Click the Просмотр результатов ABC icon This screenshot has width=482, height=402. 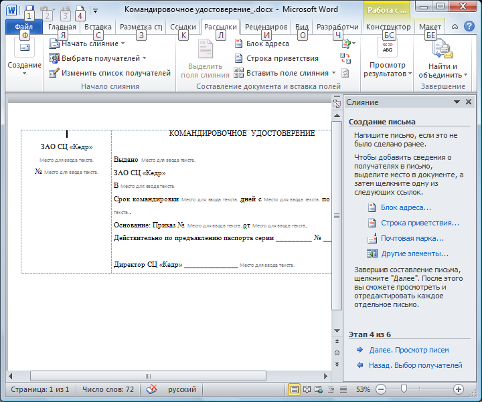pos(388,48)
